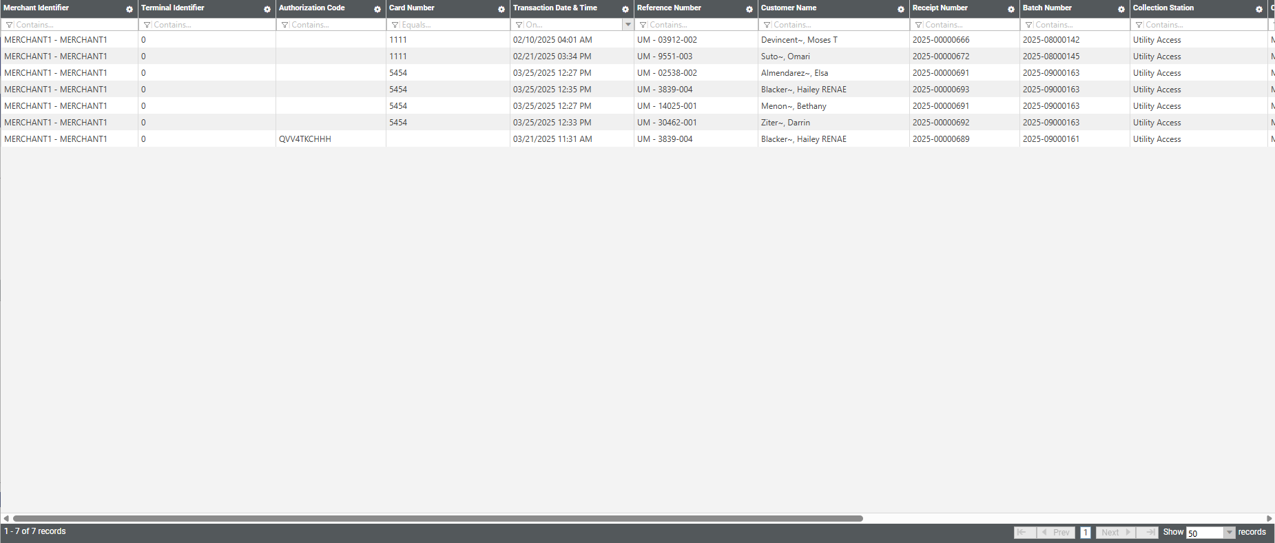The image size is (1275, 543).
Task: Click the scroll right arrow
Action: (x=1269, y=518)
